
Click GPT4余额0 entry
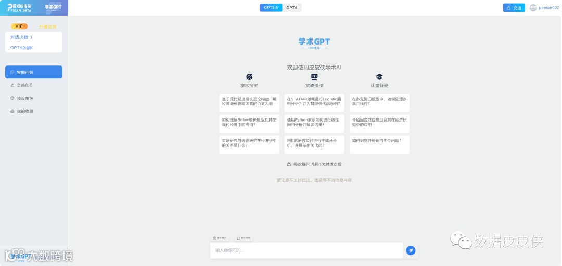click(22, 48)
